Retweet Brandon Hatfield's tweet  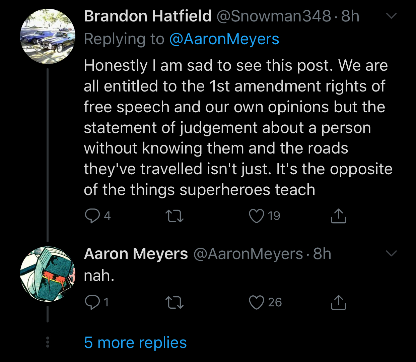175,216
